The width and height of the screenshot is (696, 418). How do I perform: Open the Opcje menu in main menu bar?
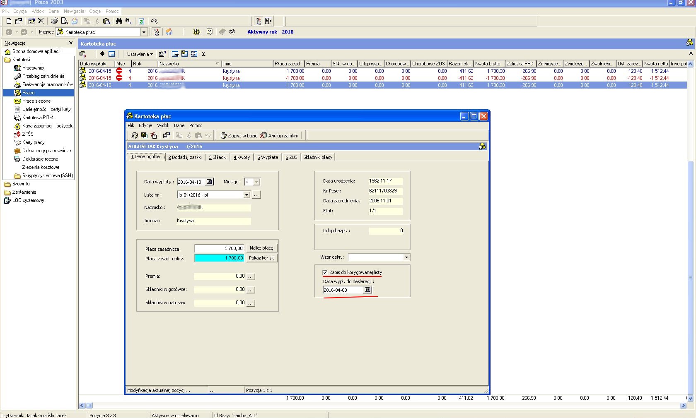point(95,11)
